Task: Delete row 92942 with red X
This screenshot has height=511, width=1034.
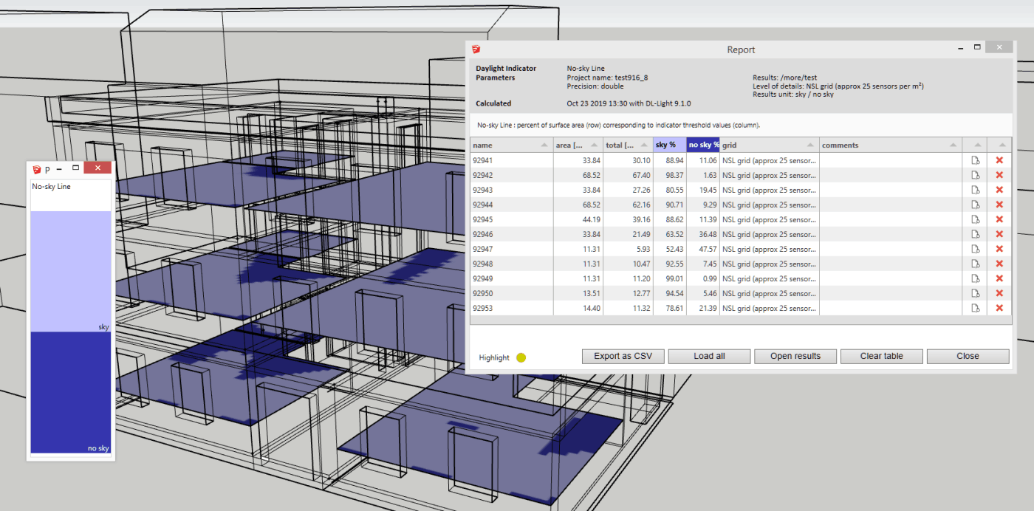Action: click(999, 175)
